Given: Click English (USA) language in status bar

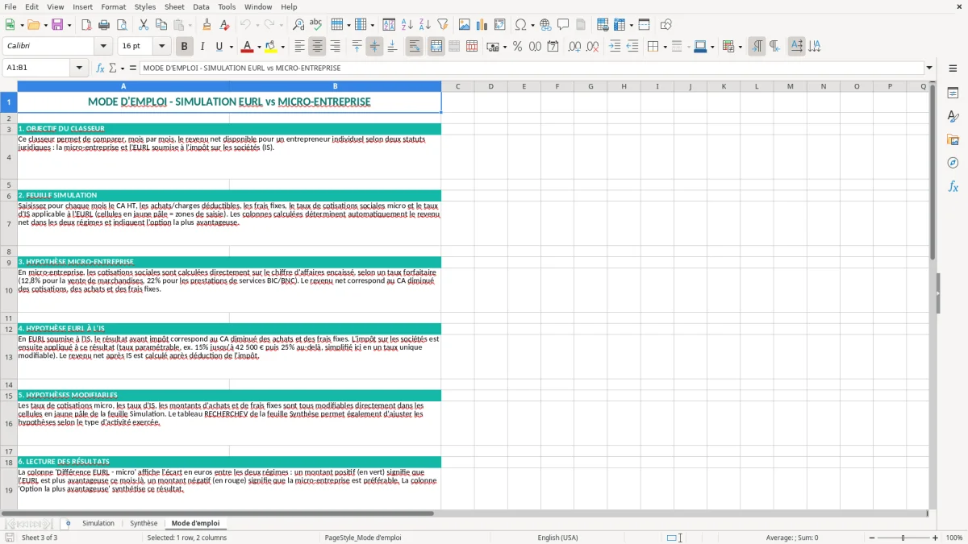Looking at the screenshot, I should pyautogui.click(x=557, y=538).
